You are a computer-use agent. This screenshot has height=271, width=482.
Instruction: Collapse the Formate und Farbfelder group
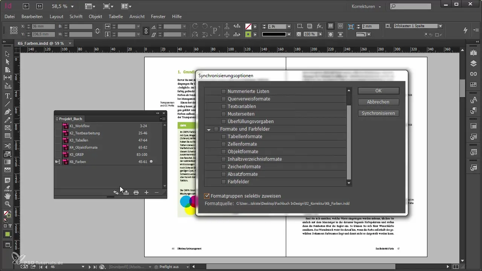tap(209, 129)
